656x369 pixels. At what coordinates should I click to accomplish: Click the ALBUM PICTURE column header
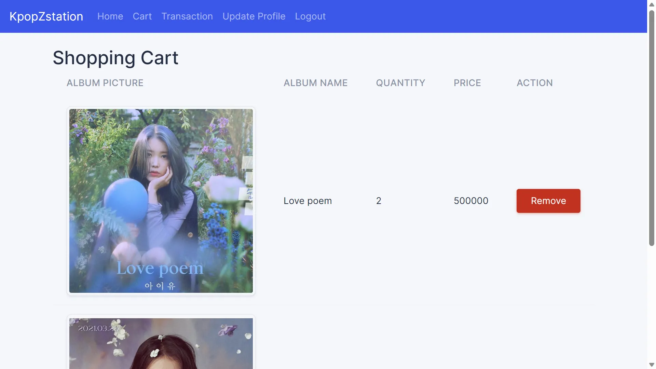click(105, 83)
